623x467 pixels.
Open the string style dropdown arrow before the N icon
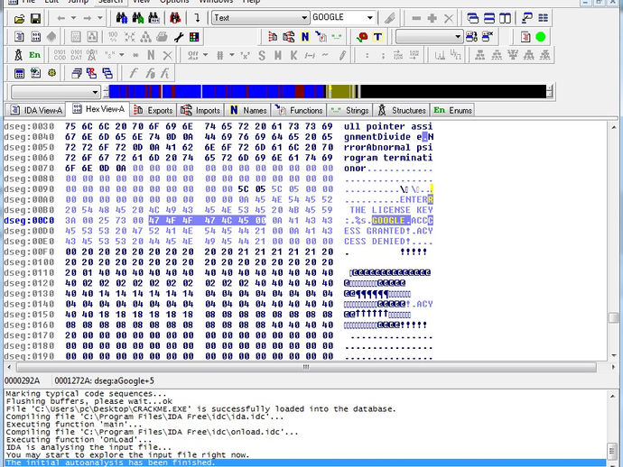(122, 55)
